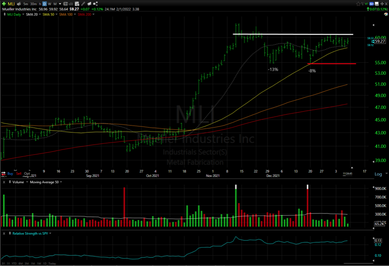389x266 pixels.
Task: Open Relative Strength vs SPY dropdown
Action: click(50, 233)
